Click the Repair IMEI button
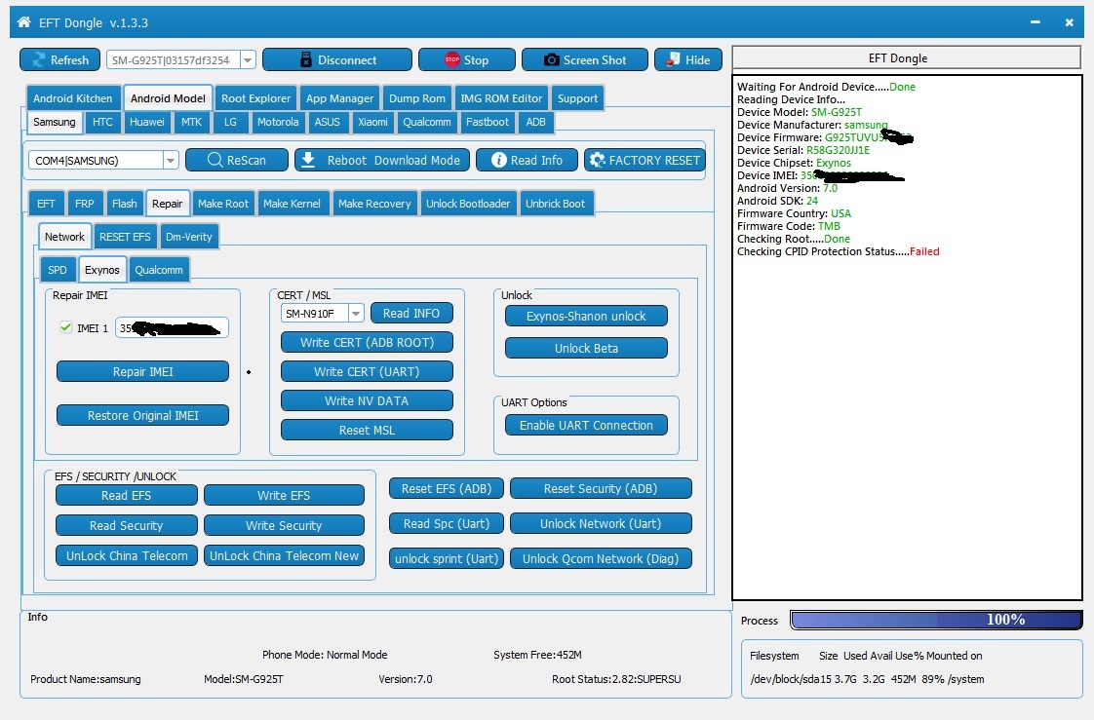This screenshot has width=1094, height=720. pyautogui.click(x=142, y=371)
